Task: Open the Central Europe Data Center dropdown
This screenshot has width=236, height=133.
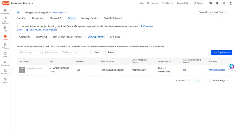Action: click(x=213, y=12)
